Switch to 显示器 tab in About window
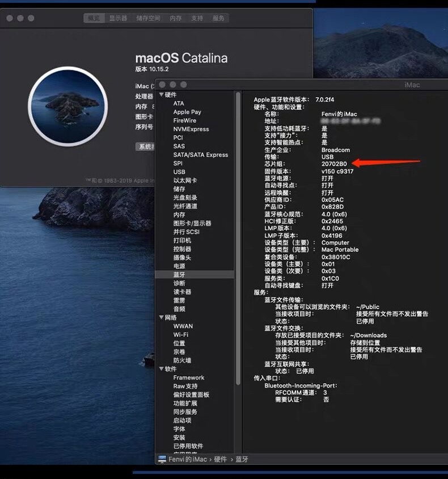448x479 pixels. [118, 18]
